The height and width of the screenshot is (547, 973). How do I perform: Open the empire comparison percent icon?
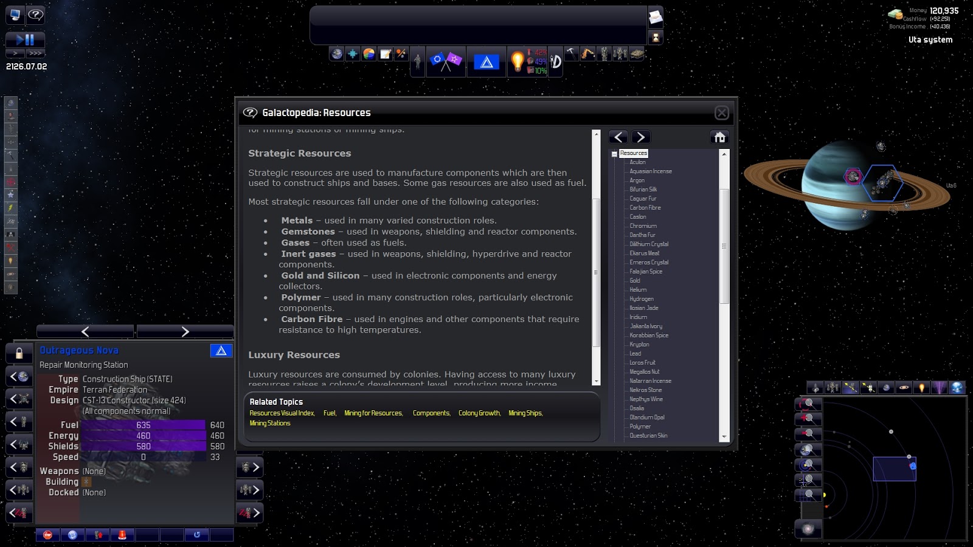point(401,54)
